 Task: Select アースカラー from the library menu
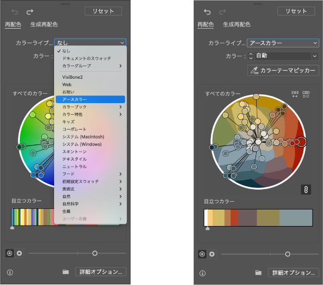click(90, 99)
